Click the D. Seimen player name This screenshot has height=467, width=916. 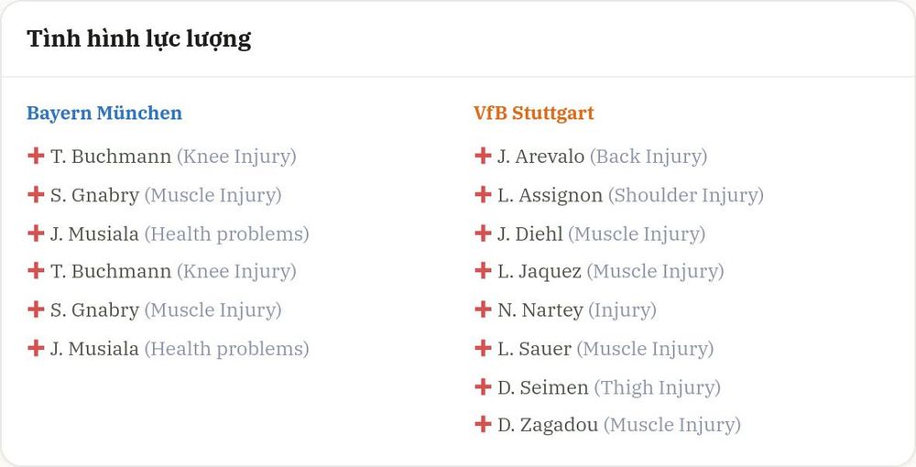[x=542, y=387]
